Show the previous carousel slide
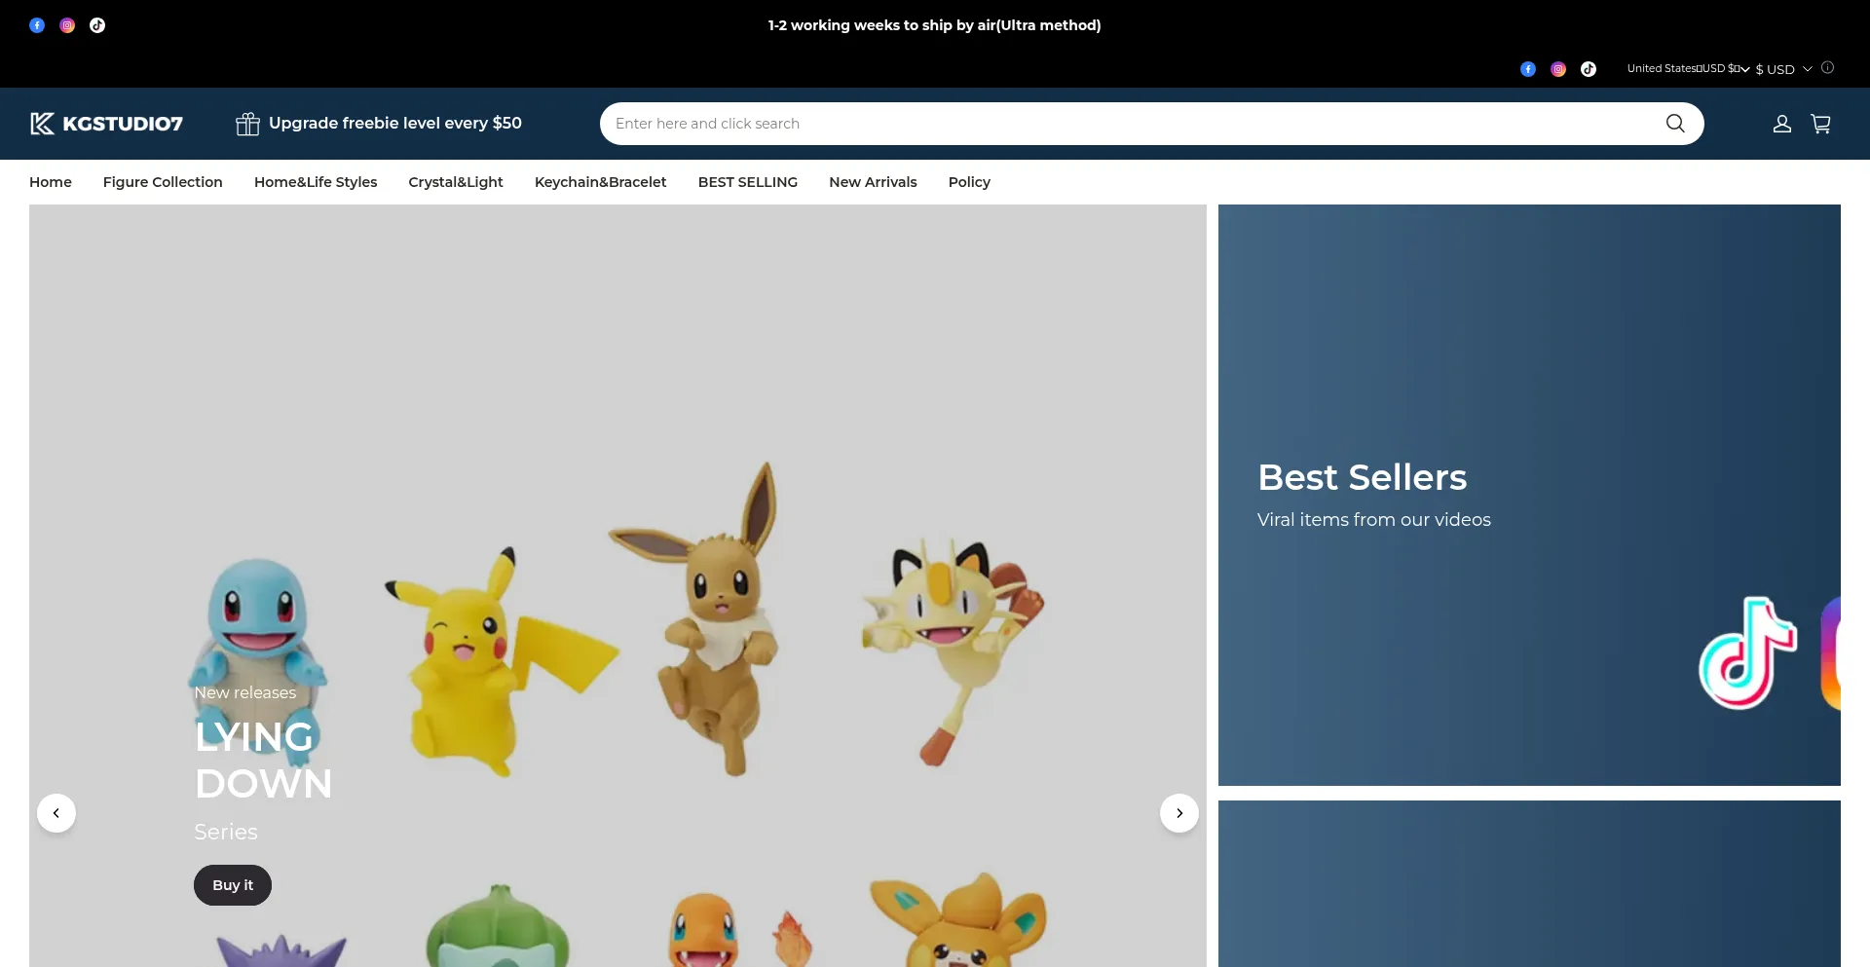 (56, 813)
